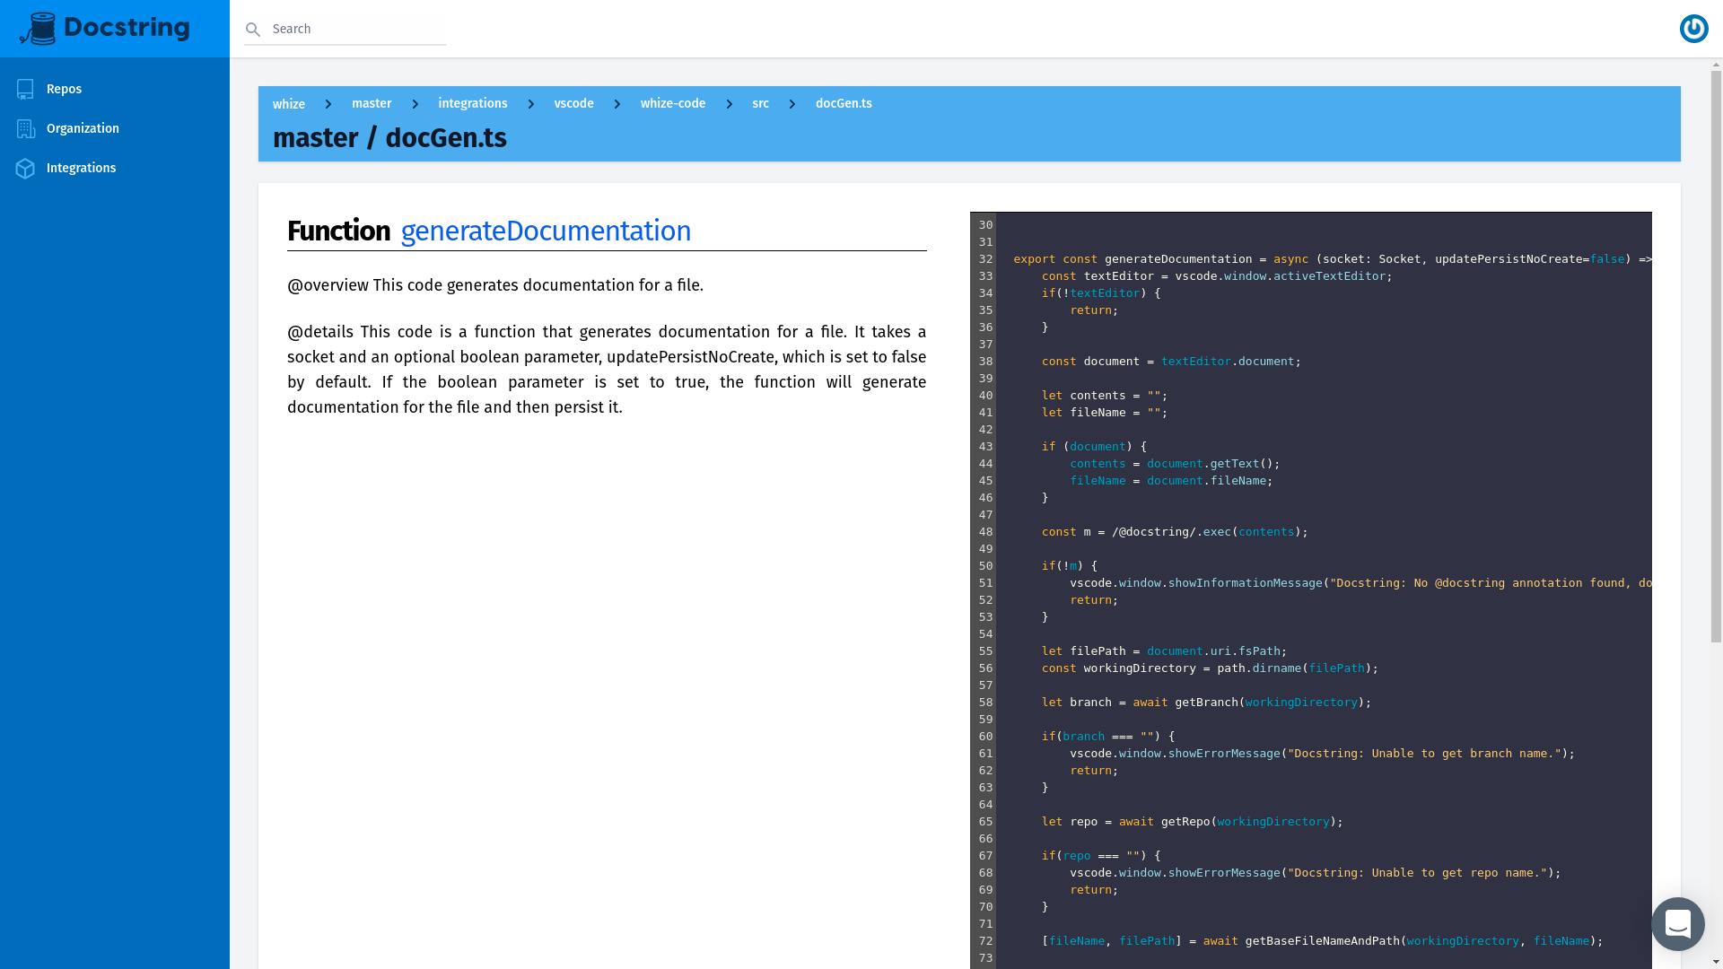
Task: Go to whize breadcrumb
Action: pos(289,104)
